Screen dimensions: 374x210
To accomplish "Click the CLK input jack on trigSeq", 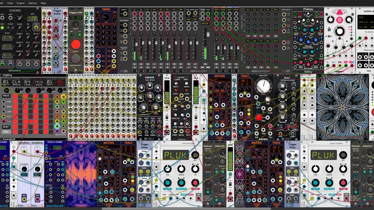I will pos(4,116).
